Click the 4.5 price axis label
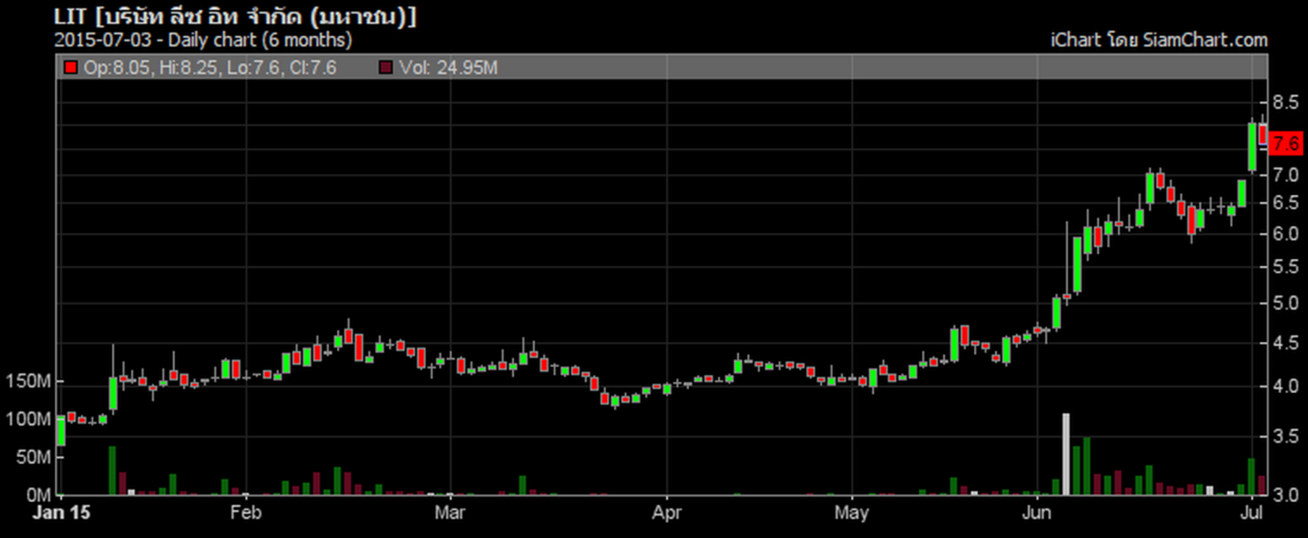Image resolution: width=1308 pixels, height=538 pixels. [x=1285, y=342]
